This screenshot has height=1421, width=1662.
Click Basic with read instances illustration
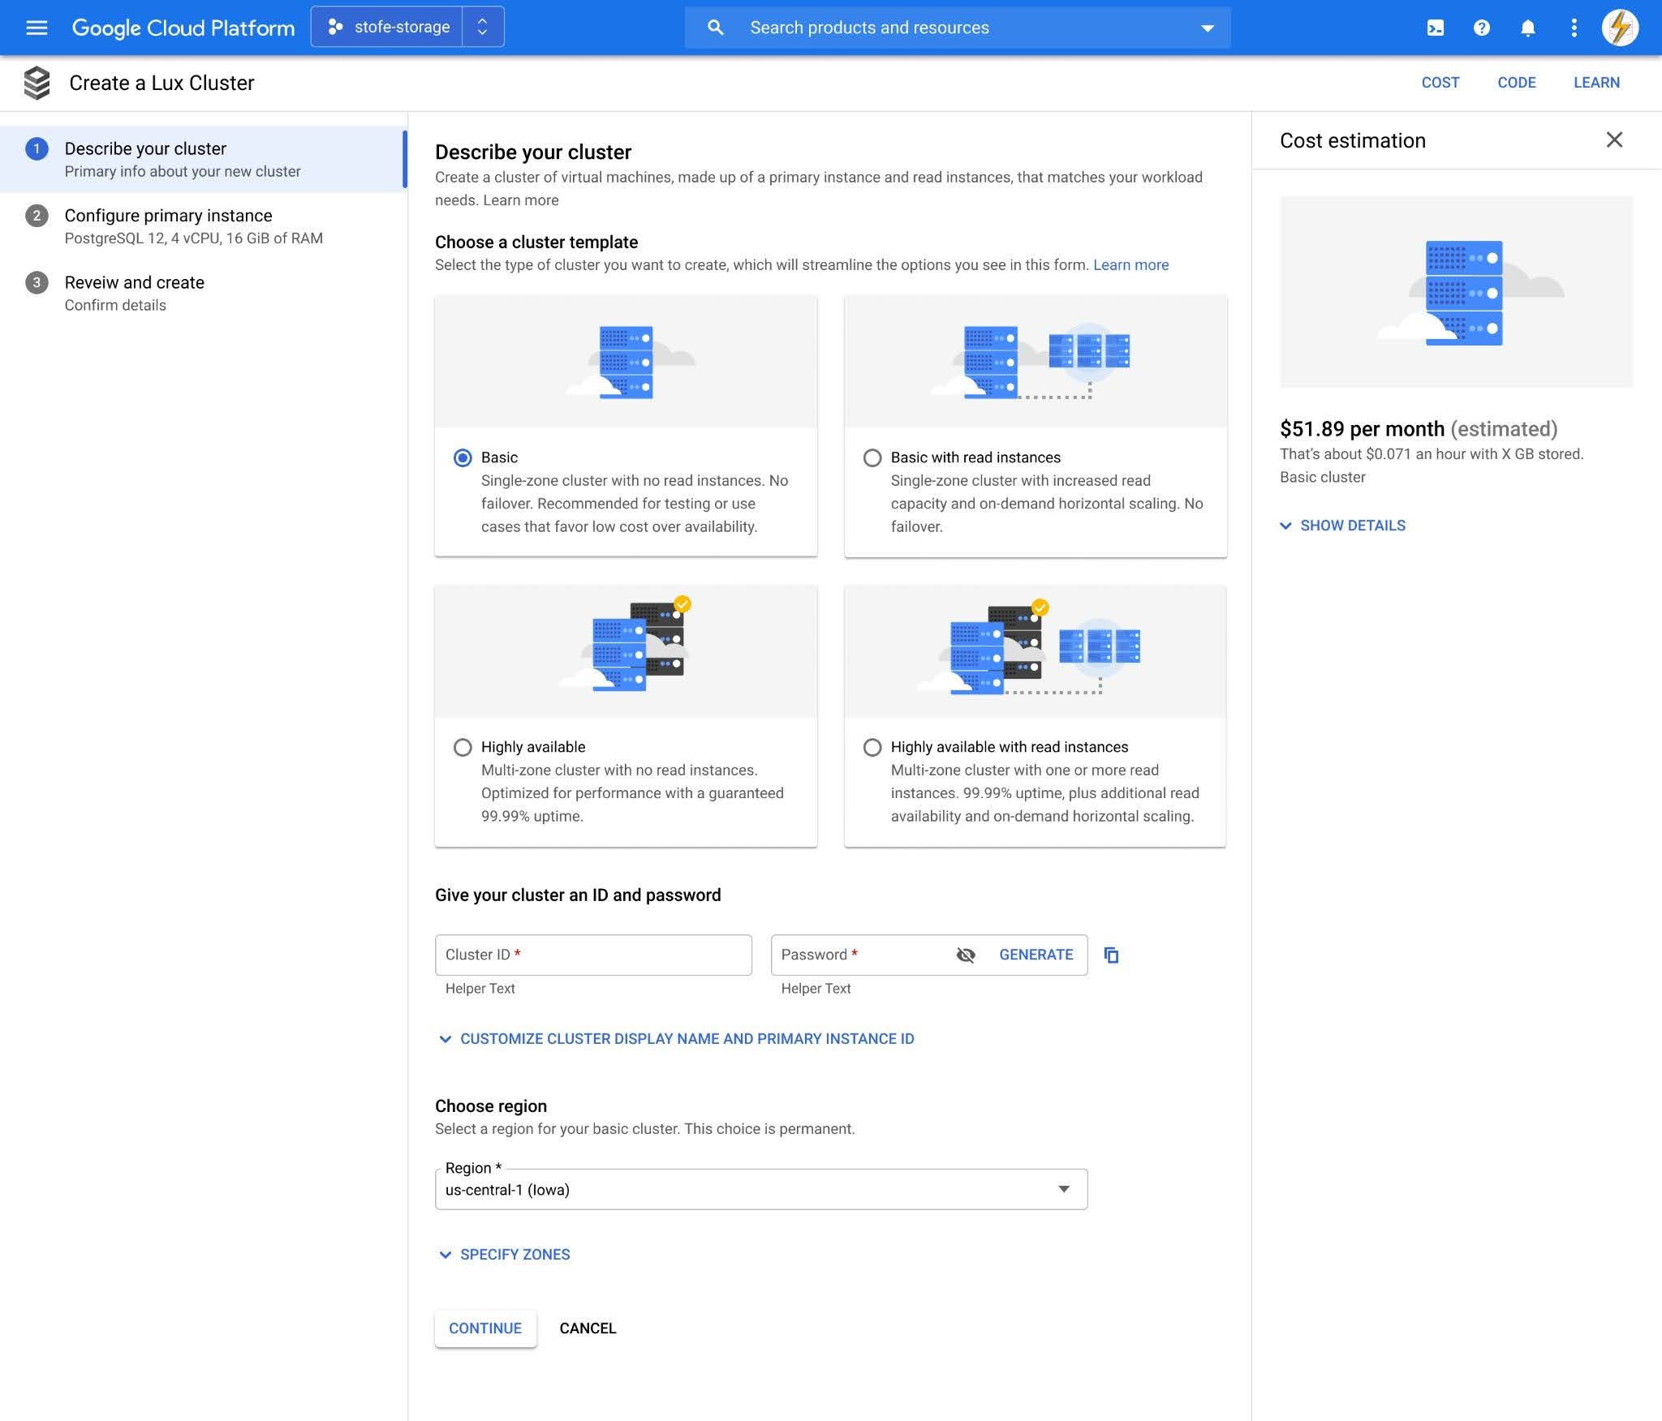[1036, 362]
